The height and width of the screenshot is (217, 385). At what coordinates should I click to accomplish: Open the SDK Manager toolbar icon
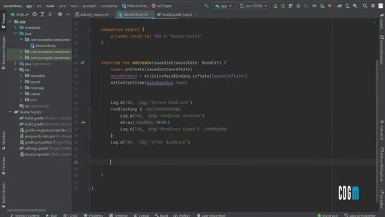coord(355,6)
